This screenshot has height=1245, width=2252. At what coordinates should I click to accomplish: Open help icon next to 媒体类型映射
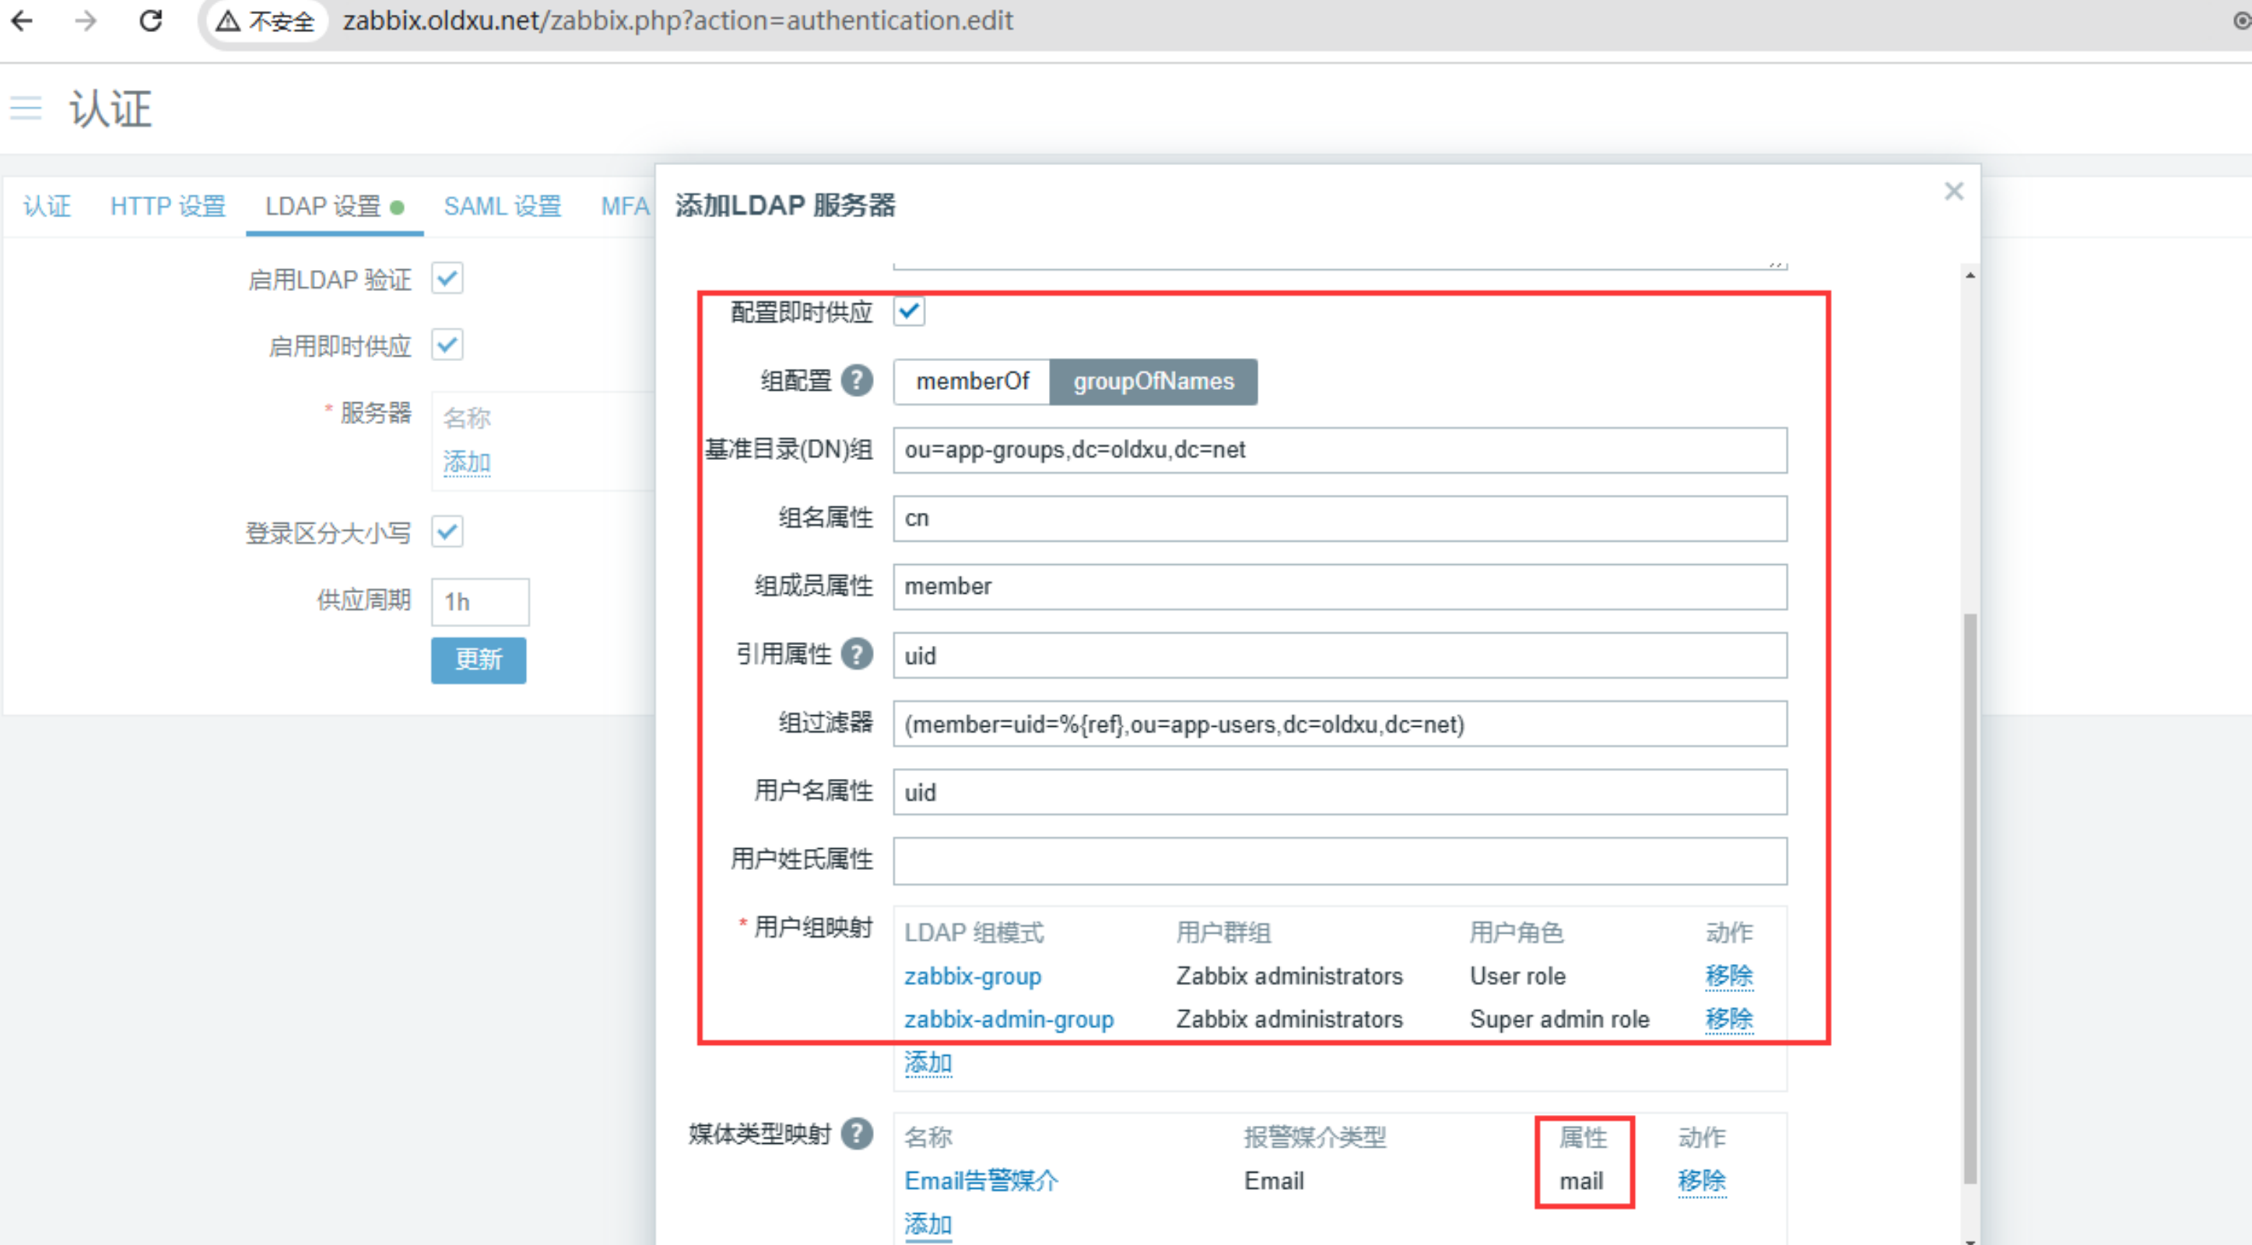click(x=857, y=1134)
